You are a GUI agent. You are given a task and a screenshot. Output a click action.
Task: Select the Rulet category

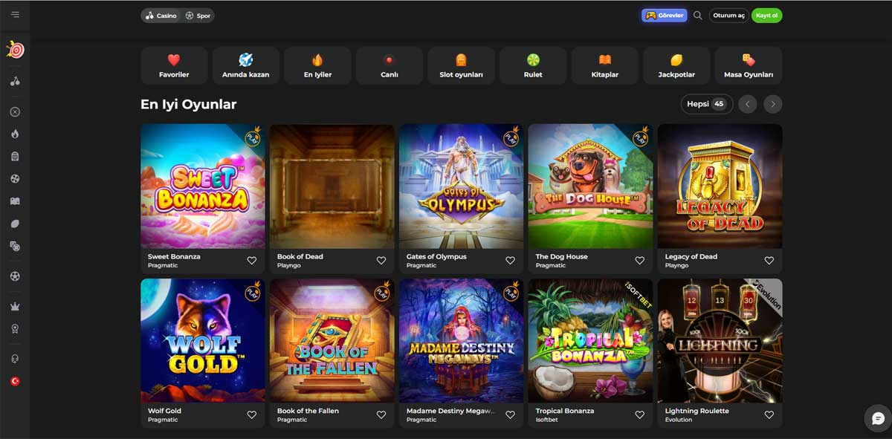tap(533, 65)
